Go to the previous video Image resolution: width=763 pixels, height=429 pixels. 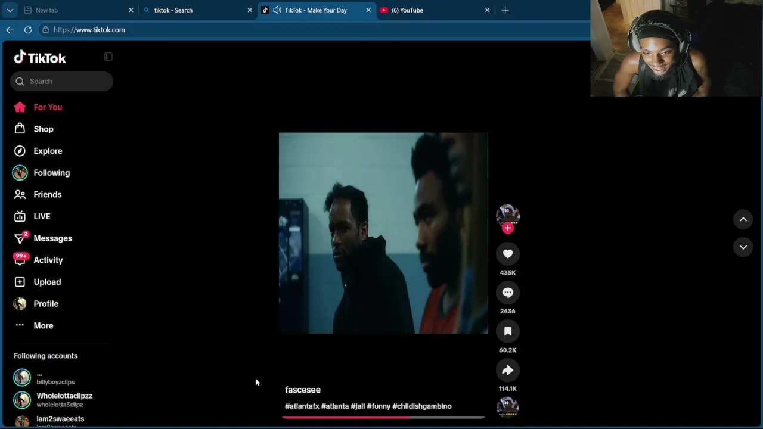pyautogui.click(x=743, y=219)
